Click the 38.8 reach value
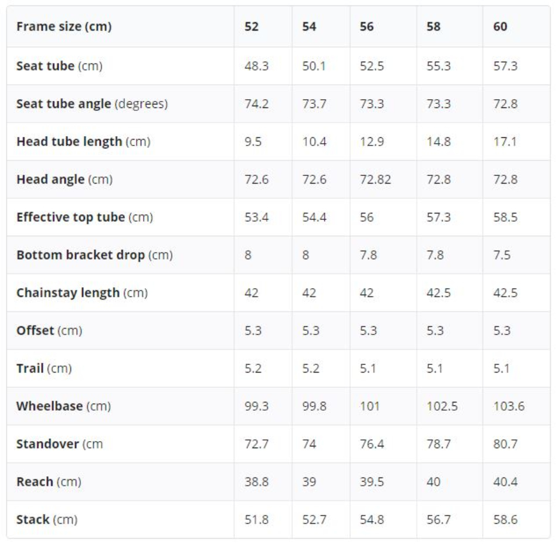 256,482
